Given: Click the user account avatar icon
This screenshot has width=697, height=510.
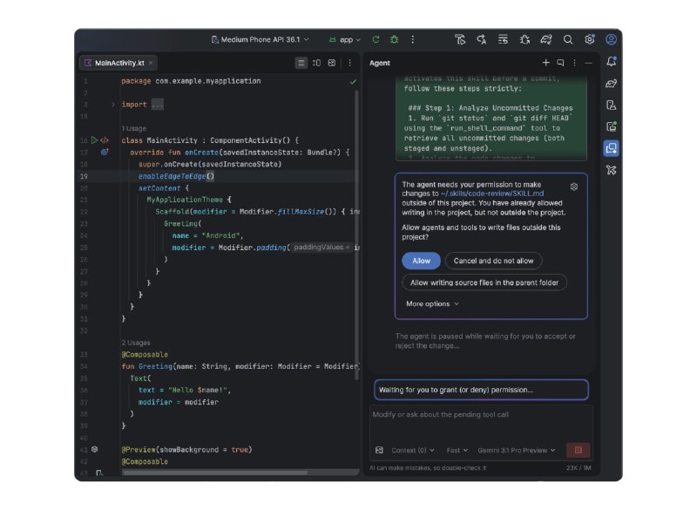Looking at the screenshot, I should pyautogui.click(x=612, y=39).
